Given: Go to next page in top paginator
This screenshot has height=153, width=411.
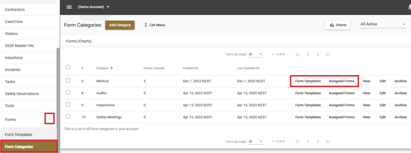Looking at the screenshot, I should (318, 54).
